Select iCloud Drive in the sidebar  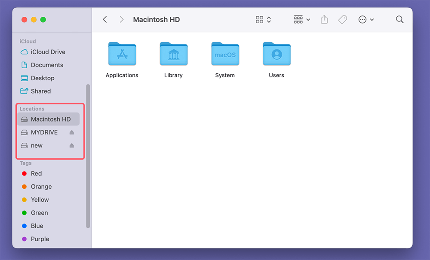(49, 52)
